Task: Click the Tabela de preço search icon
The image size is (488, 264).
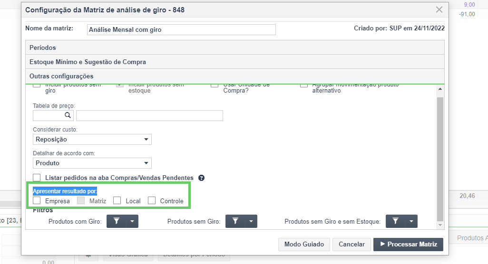Action: point(68,115)
